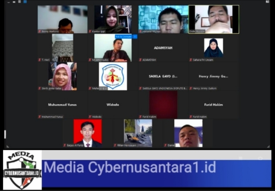
Task: Open the more options button beside Ask to Unmute
Action: coord(135,37)
